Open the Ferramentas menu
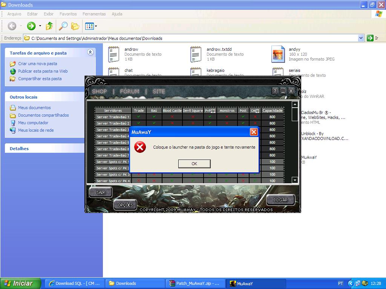 94,14
